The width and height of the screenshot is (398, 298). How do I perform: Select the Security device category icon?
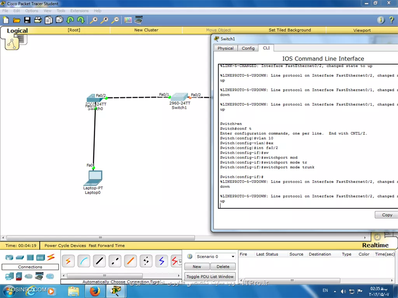19,276
